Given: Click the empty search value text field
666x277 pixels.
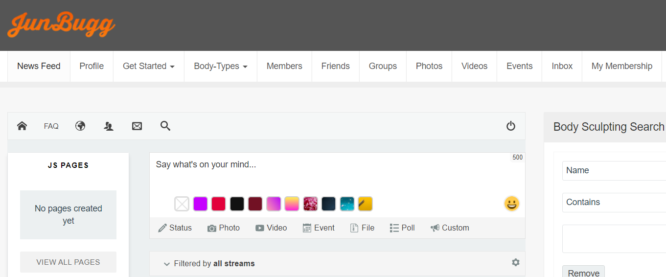Looking at the screenshot, I should pyautogui.click(x=614, y=239).
